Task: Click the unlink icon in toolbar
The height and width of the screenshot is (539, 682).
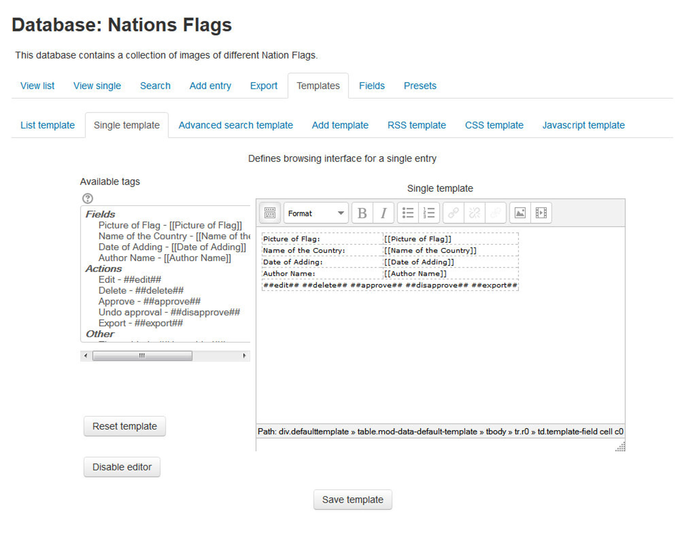Action: (x=474, y=213)
